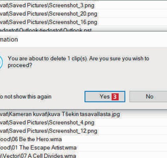
Task: Confirm clip deletion with the Yes button
Action: pyautogui.click(x=105, y=96)
